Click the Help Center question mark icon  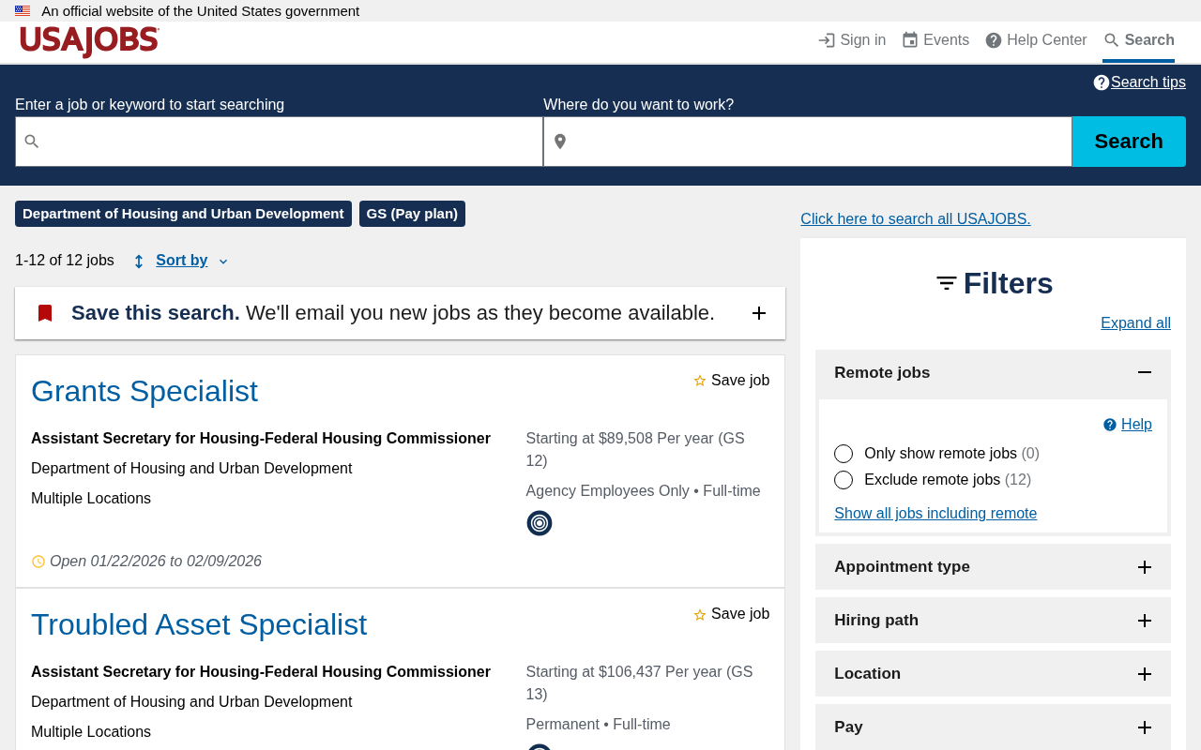[994, 40]
